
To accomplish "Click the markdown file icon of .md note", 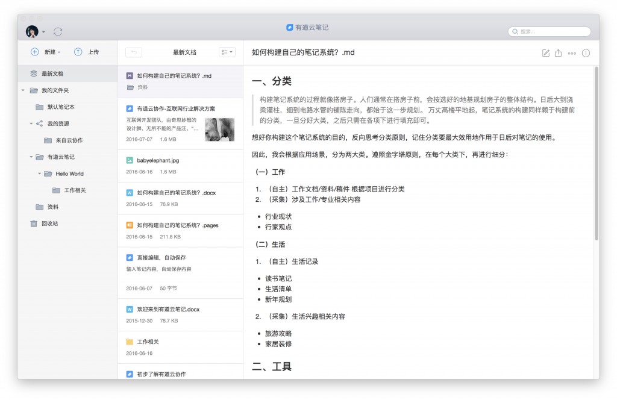I will click(130, 75).
